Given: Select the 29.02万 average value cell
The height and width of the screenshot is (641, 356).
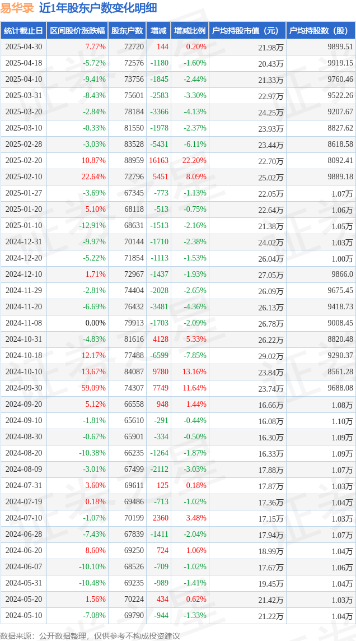Looking at the screenshot, I should pos(271,356).
